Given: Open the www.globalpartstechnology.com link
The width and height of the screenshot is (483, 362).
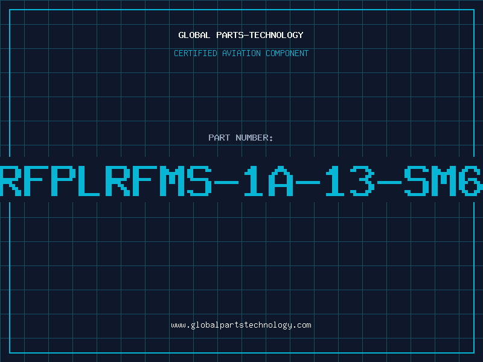Looking at the screenshot, I should (x=241, y=325).
